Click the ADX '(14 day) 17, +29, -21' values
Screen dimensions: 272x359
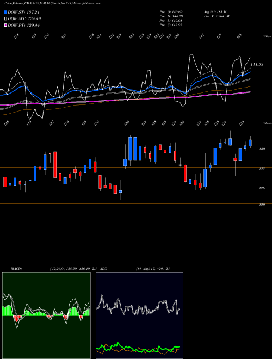[x=153, y=269]
